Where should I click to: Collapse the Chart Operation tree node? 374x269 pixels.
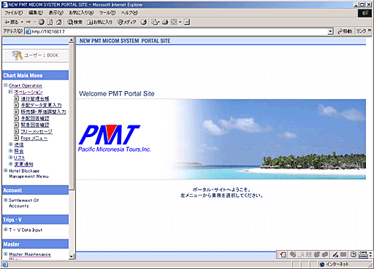(5, 85)
